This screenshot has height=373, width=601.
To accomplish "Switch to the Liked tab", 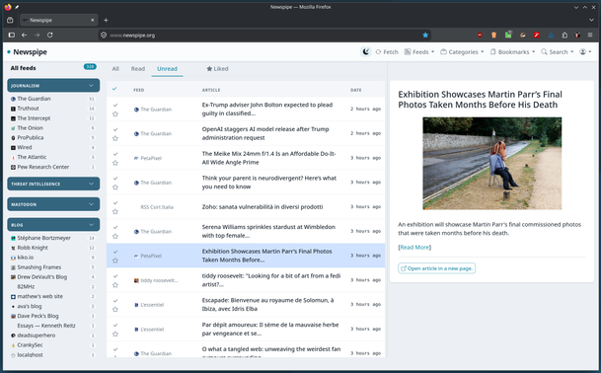I will [x=217, y=69].
